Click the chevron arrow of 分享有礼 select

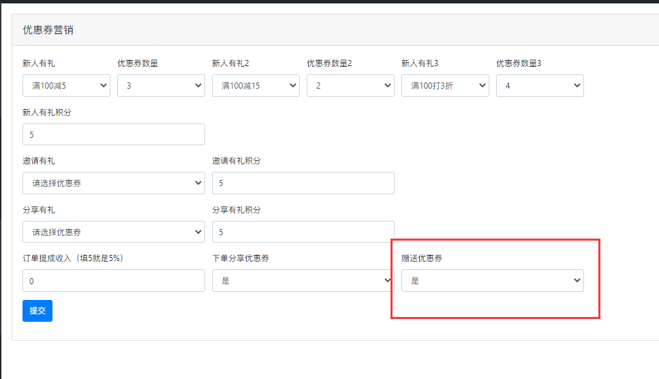tap(198, 232)
